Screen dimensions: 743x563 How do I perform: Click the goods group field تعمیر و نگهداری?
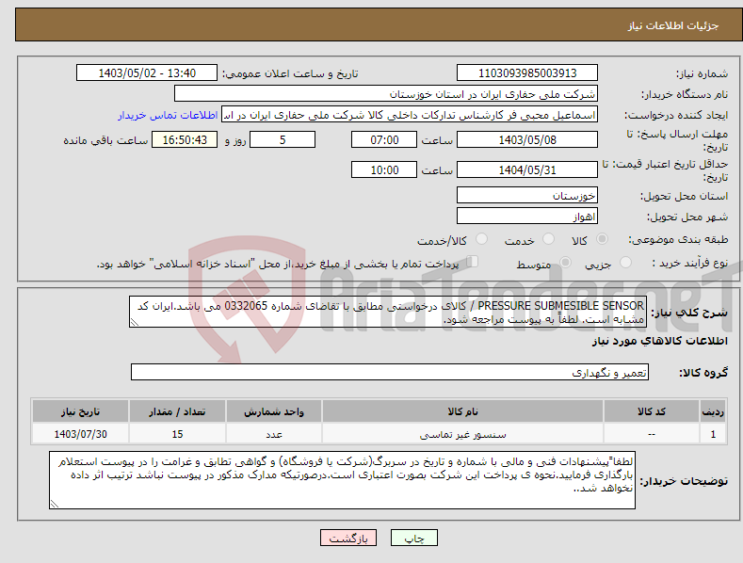(x=390, y=373)
